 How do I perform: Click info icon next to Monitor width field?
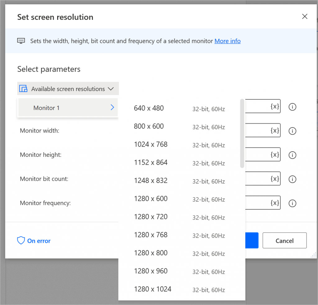(x=292, y=131)
